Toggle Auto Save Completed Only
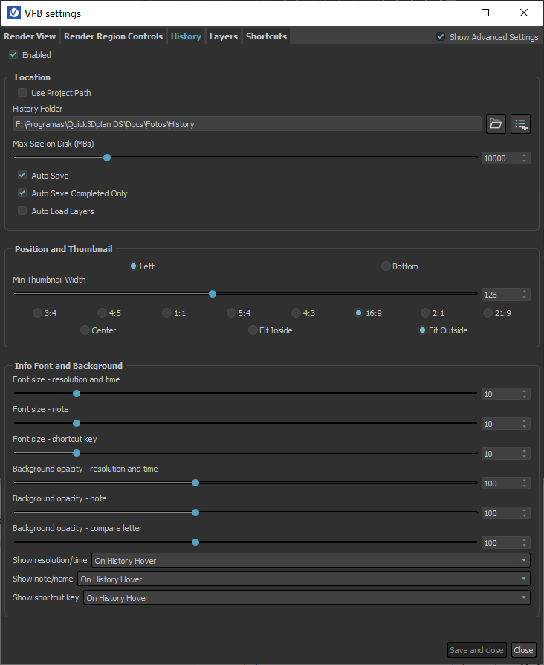This screenshot has height=665, width=544. pyautogui.click(x=22, y=193)
